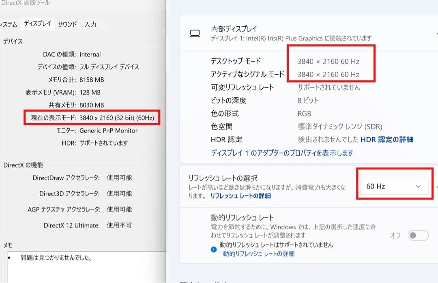The height and width of the screenshot is (283, 438).
Task: Open the 60 Hz refresh rate dropdown
Action: [x=393, y=186]
